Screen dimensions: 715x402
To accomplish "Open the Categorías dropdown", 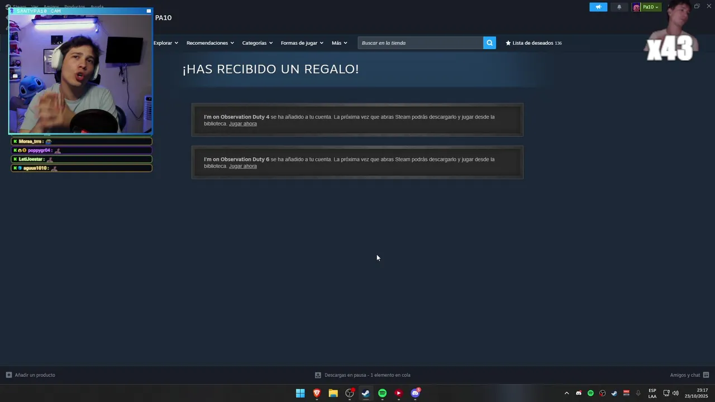I will click(258, 43).
